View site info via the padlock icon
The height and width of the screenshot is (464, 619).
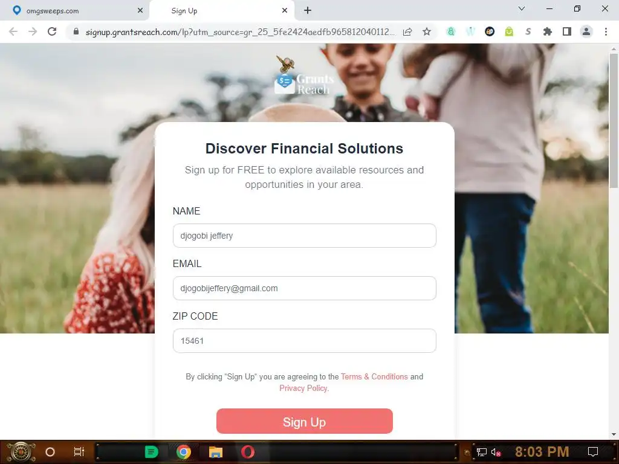pyautogui.click(x=76, y=31)
